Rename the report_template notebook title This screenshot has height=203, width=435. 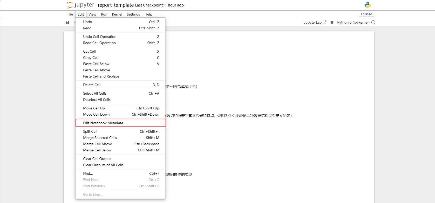116,5
